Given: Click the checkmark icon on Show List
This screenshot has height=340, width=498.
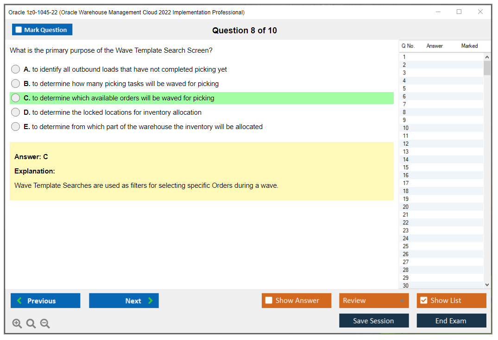Looking at the screenshot, I should [423, 300].
